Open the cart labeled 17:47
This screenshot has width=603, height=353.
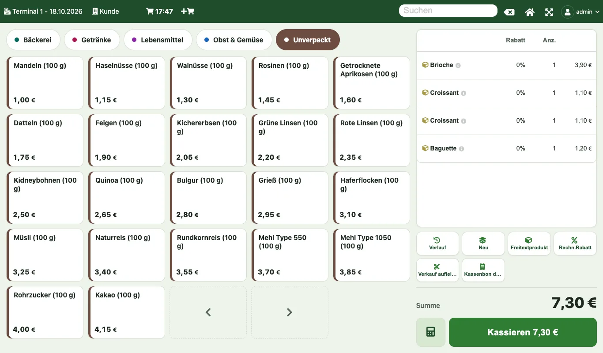click(x=159, y=11)
